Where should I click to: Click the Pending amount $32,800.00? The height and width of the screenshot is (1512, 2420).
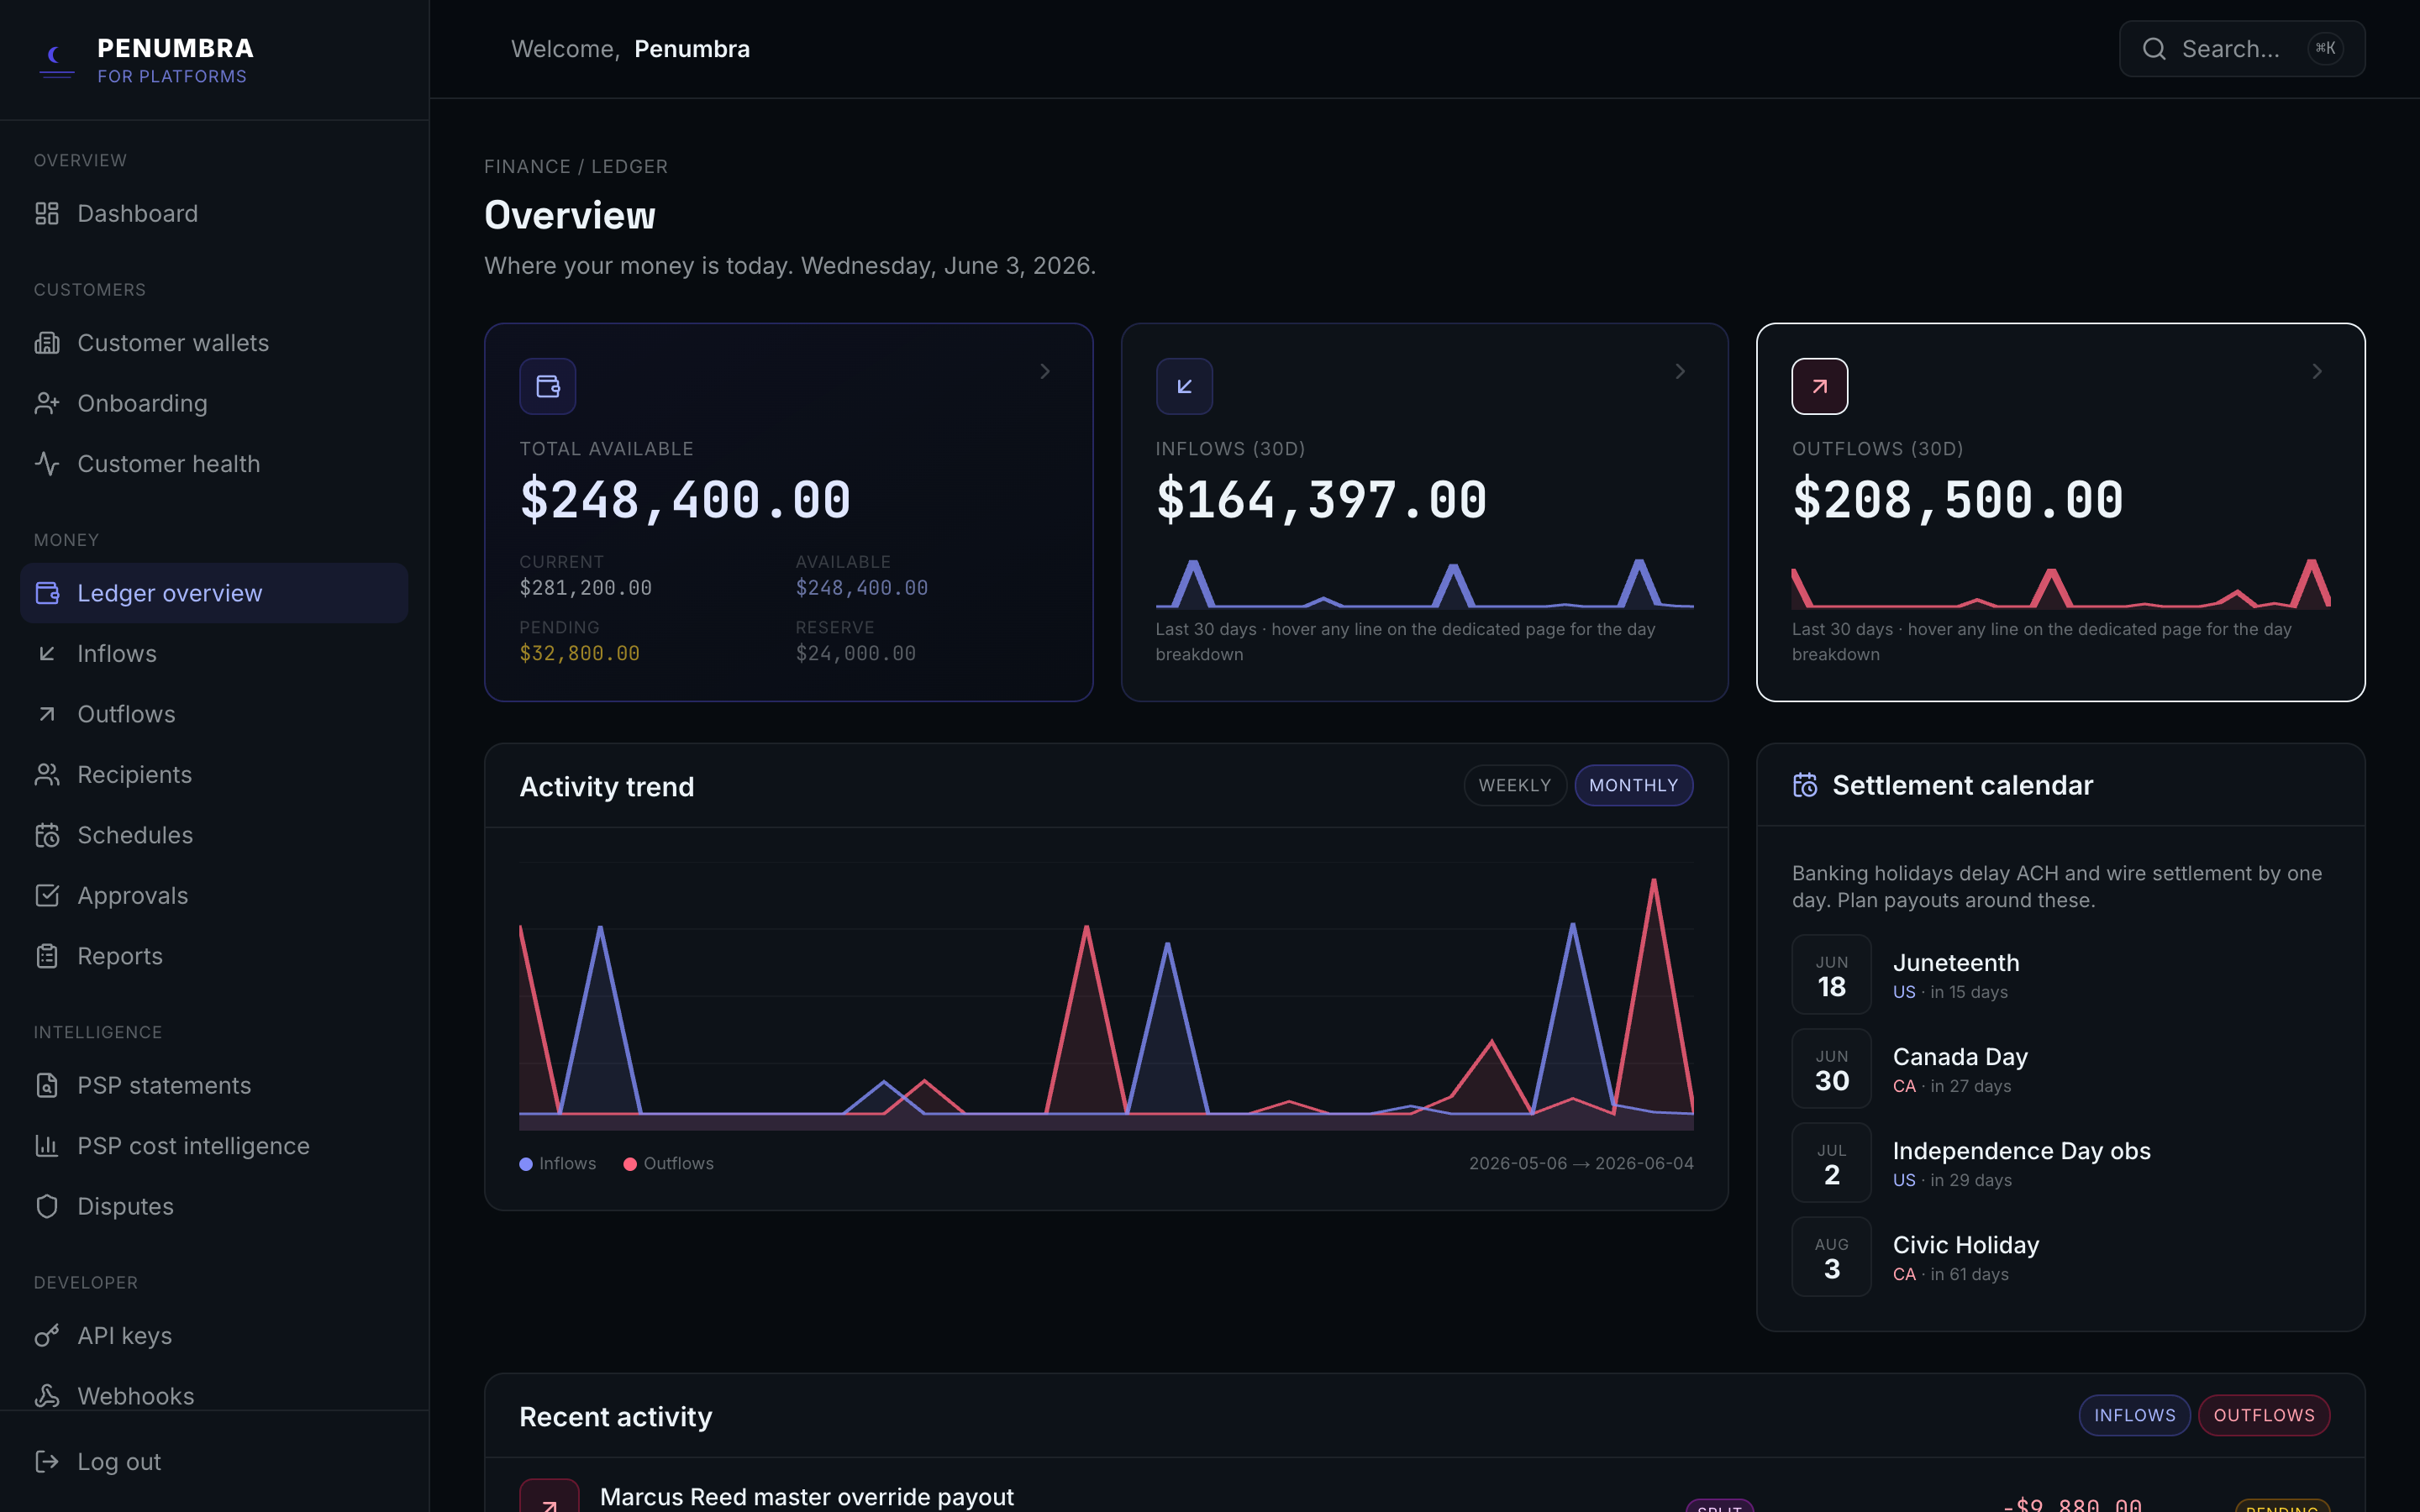point(579,654)
